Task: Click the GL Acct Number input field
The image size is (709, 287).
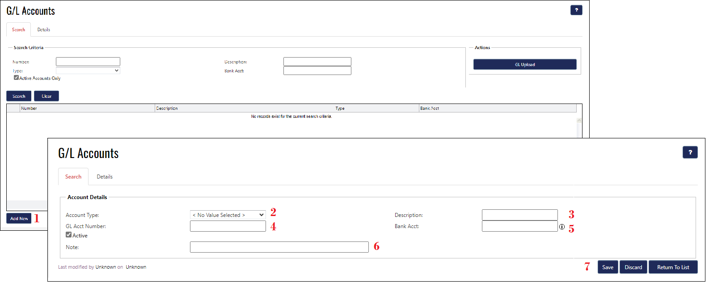Action: (228, 226)
